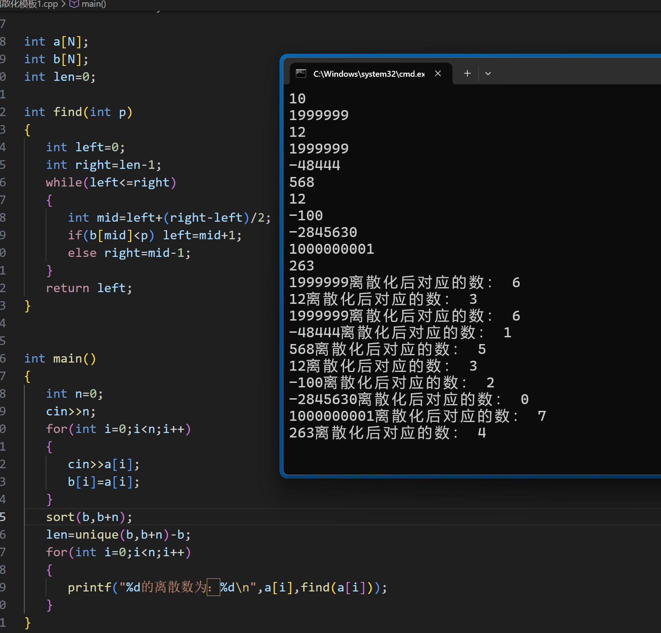Click terminal input value -48444
Screen dimensions: 661x633
click(x=315, y=165)
